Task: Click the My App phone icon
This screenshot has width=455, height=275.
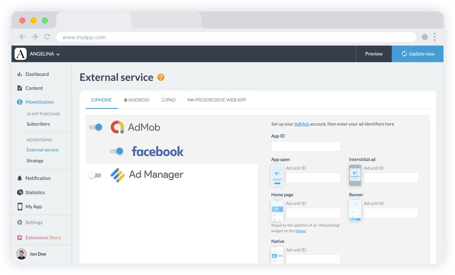Action: 20,207
